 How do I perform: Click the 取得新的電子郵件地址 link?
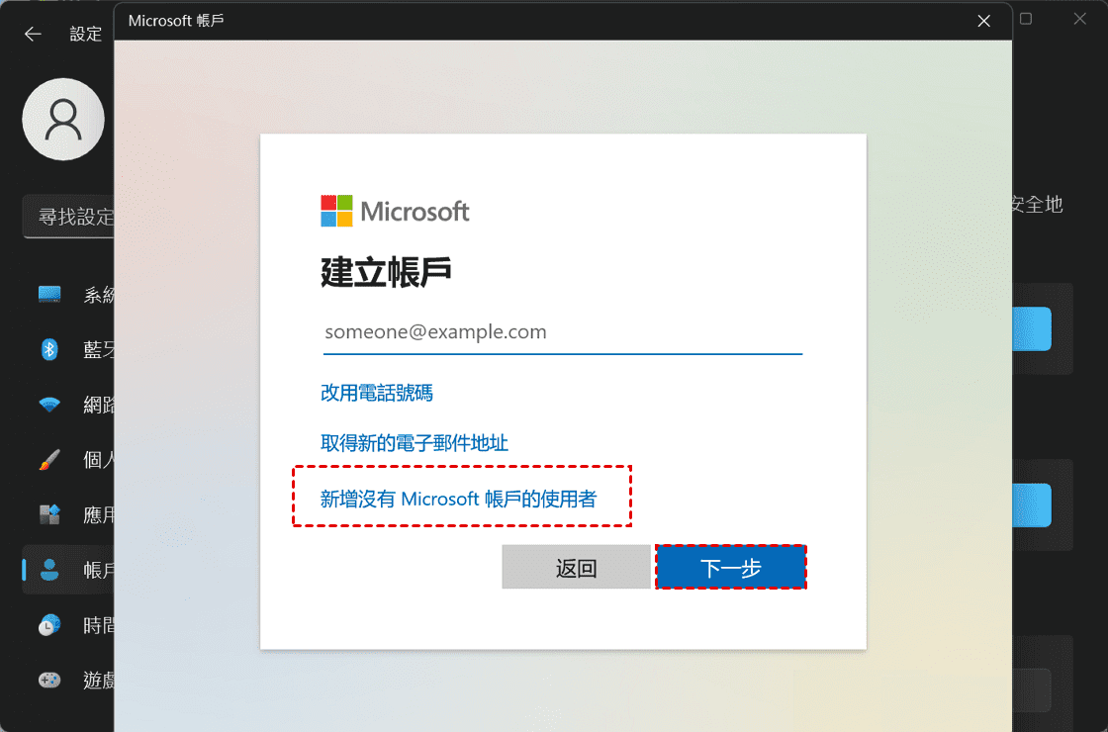coord(415,443)
